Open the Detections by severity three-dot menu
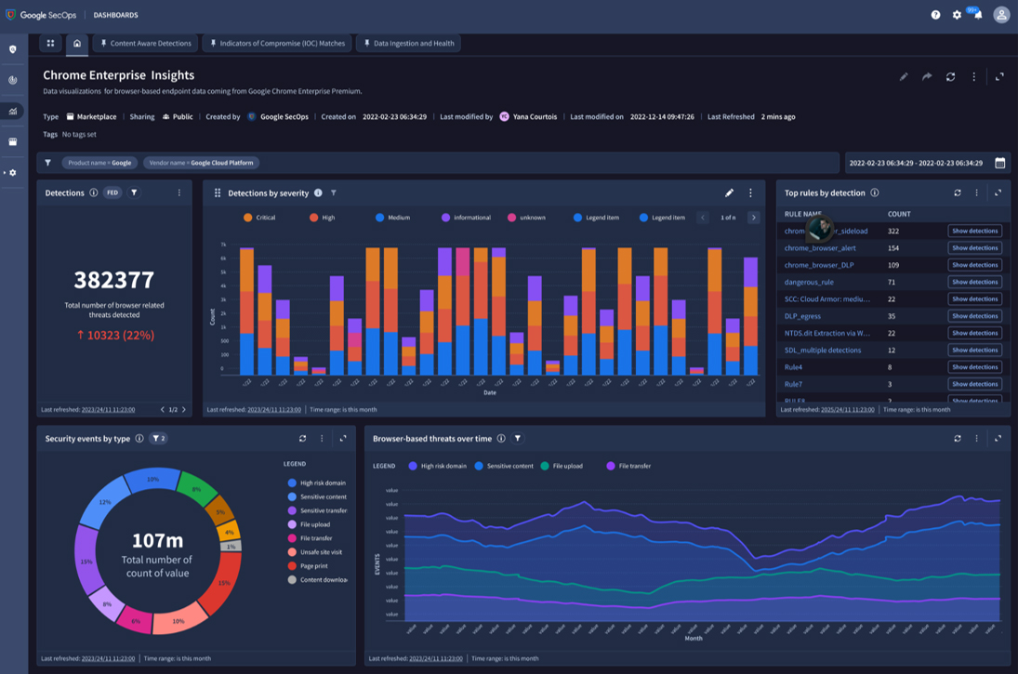The width and height of the screenshot is (1018, 674). 750,192
